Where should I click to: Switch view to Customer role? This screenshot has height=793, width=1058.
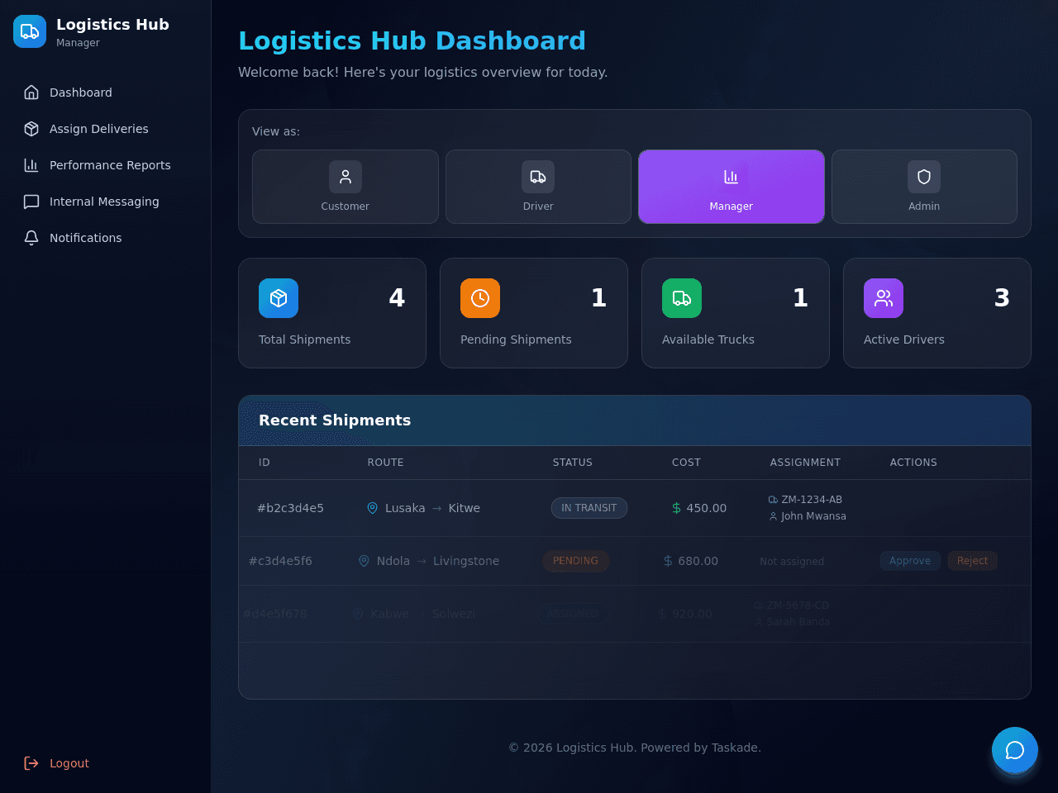point(346,187)
